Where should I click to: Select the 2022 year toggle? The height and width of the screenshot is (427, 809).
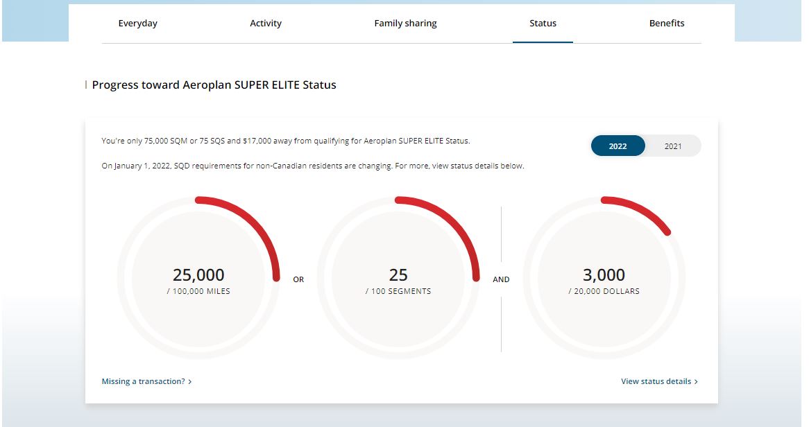click(618, 146)
